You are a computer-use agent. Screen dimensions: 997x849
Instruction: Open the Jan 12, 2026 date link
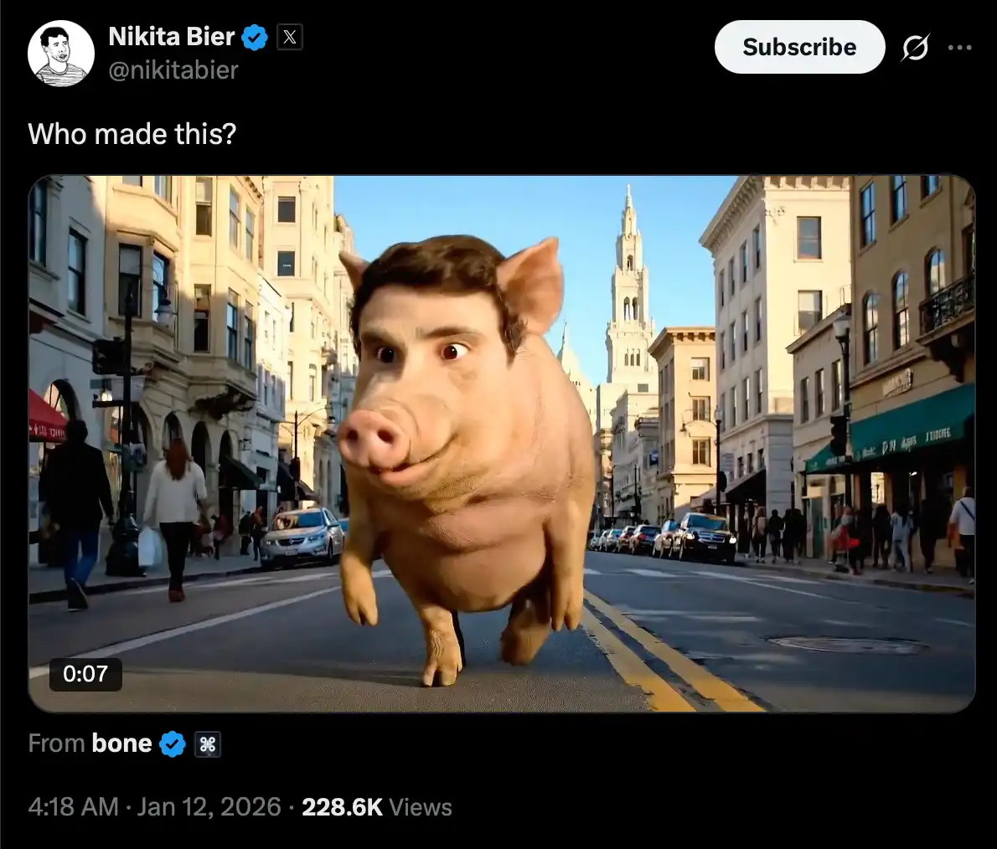209,807
